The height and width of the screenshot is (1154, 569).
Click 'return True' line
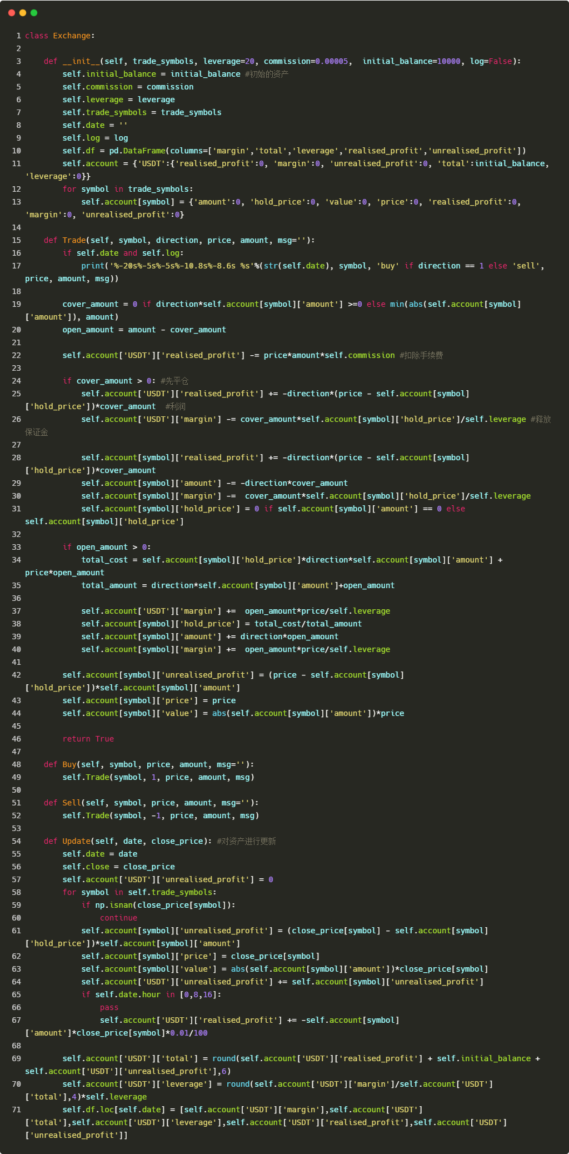(88, 739)
